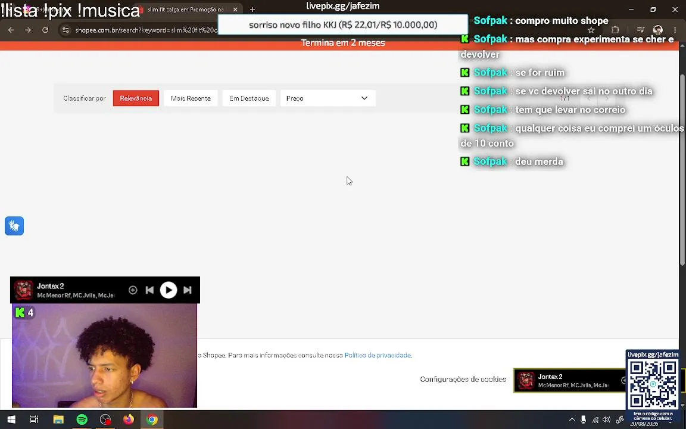Click the '!lista !pix !musica' overlay text
Image resolution: width=686 pixels, height=429 pixels.
(70, 11)
